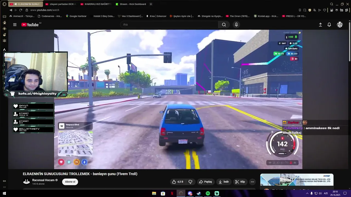This screenshot has width=351, height=197.
Task: Open the YouTube account avatar menu
Action: tap(340, 25)
